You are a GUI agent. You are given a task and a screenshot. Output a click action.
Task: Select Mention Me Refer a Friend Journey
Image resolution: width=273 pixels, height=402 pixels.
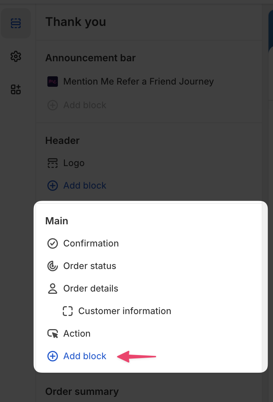[x=138, y=82]
